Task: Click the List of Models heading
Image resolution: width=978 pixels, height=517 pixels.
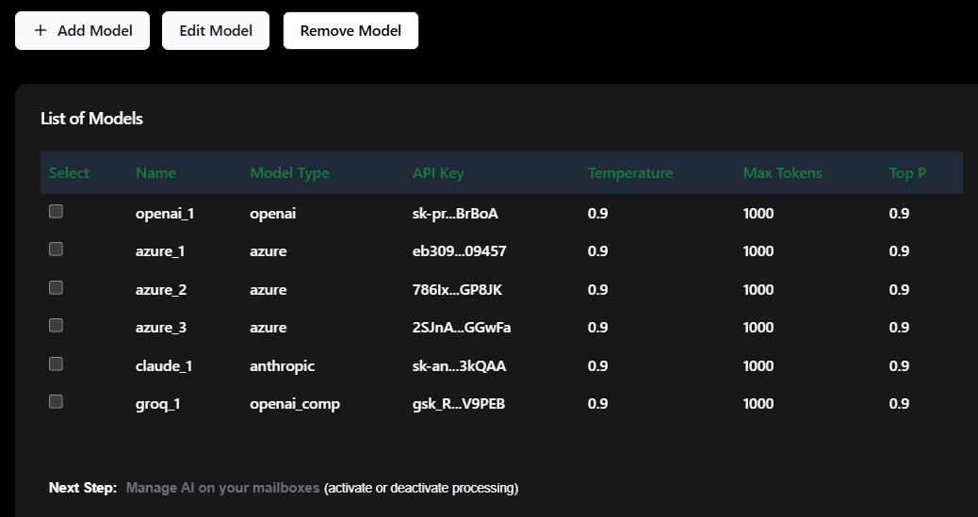Action: click(x=91, y=119)
